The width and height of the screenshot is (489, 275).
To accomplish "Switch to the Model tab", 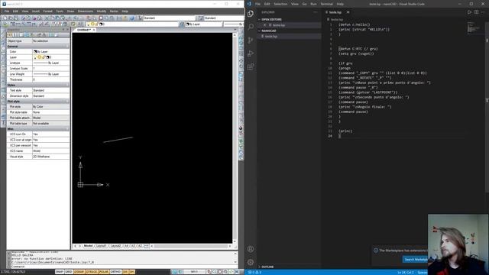I will [89, 246].
